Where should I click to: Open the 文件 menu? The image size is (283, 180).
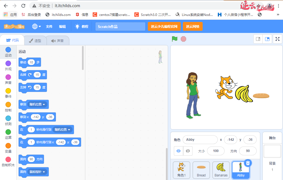click(49, 27)
